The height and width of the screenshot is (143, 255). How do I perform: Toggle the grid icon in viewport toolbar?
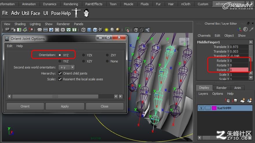tap(40, 30)
